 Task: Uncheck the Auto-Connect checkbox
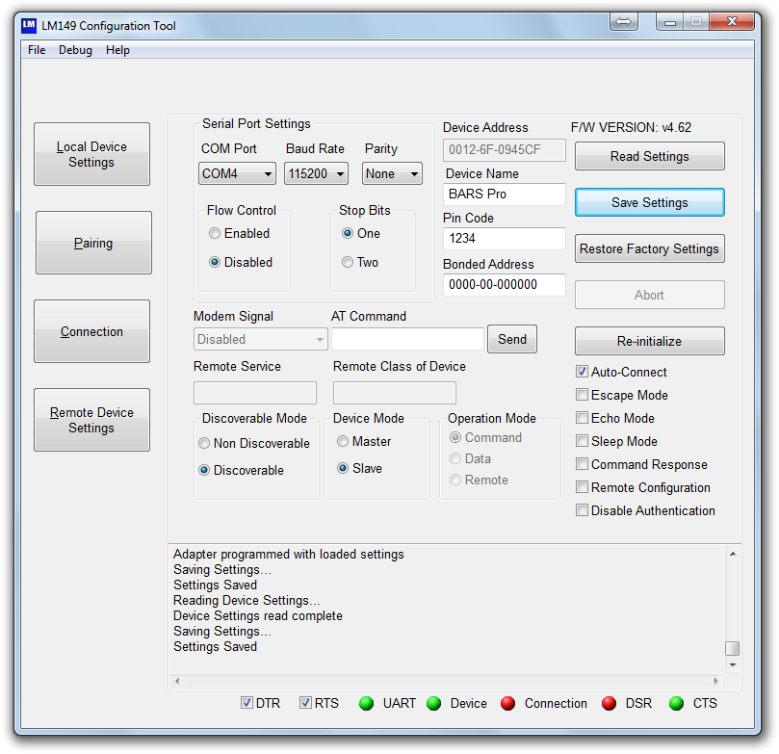tap(582, 372)
